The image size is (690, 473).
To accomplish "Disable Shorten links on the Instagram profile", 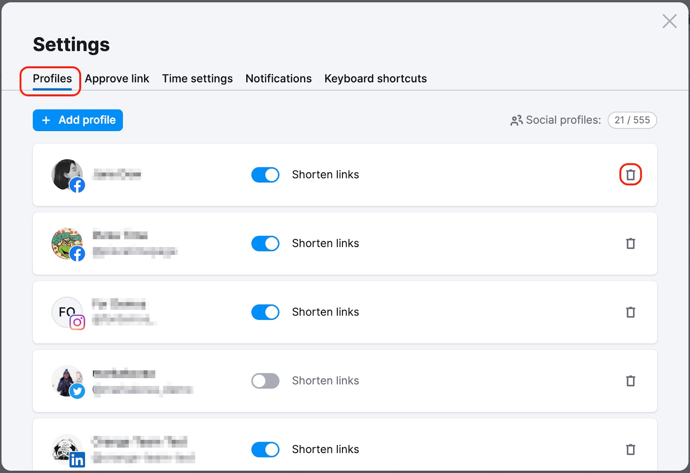I will pos(265,312).
